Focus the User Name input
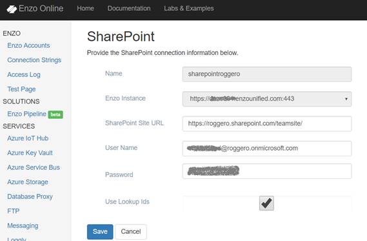Screen dimensions: 367x241 [267, 149]
